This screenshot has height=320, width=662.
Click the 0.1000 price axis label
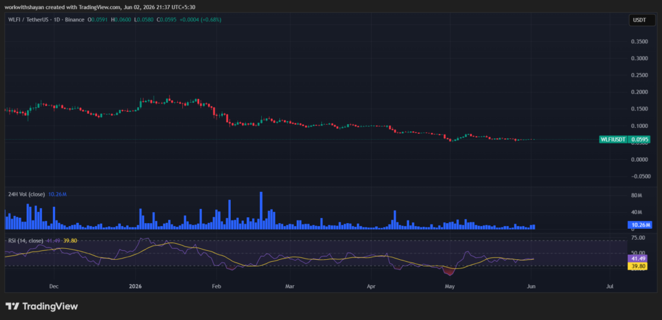(638, 126)
